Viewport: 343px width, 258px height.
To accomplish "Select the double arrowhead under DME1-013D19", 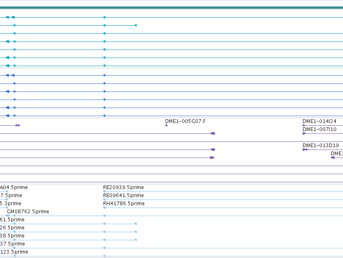I will [x=305, y=150].
